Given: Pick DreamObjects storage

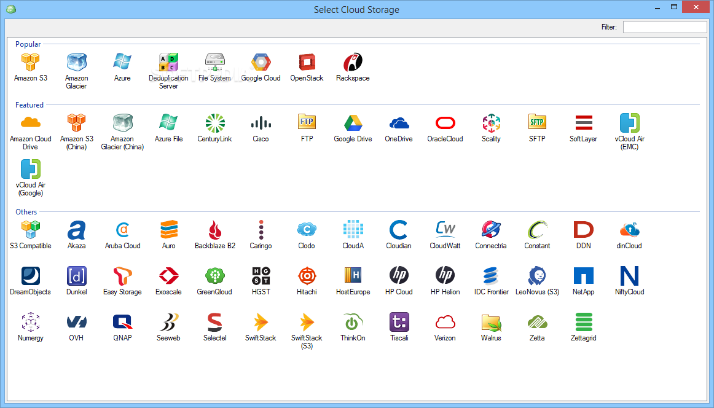Looking at the screenshot, I should pyautogui.click(x=31, y=275).
